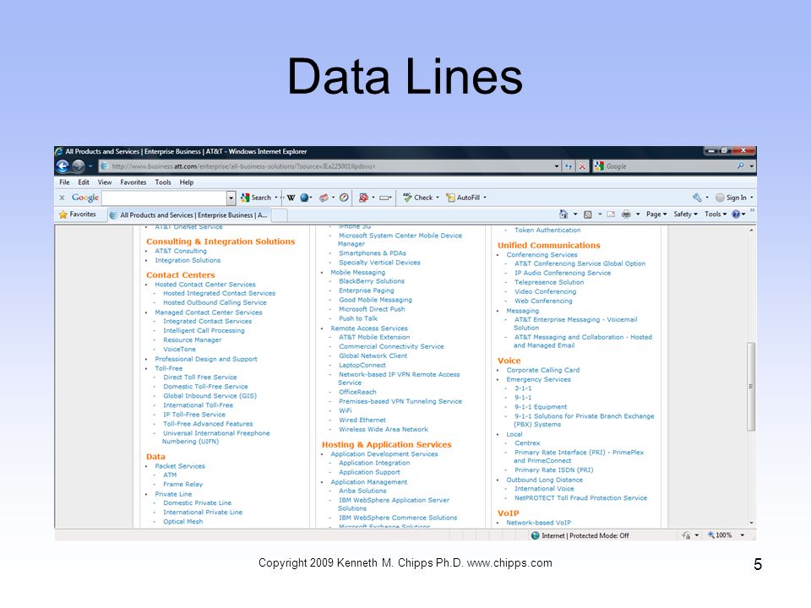811x608 pixels.
Task: Open the Page dropdown menu
Action: pos(656,214)
